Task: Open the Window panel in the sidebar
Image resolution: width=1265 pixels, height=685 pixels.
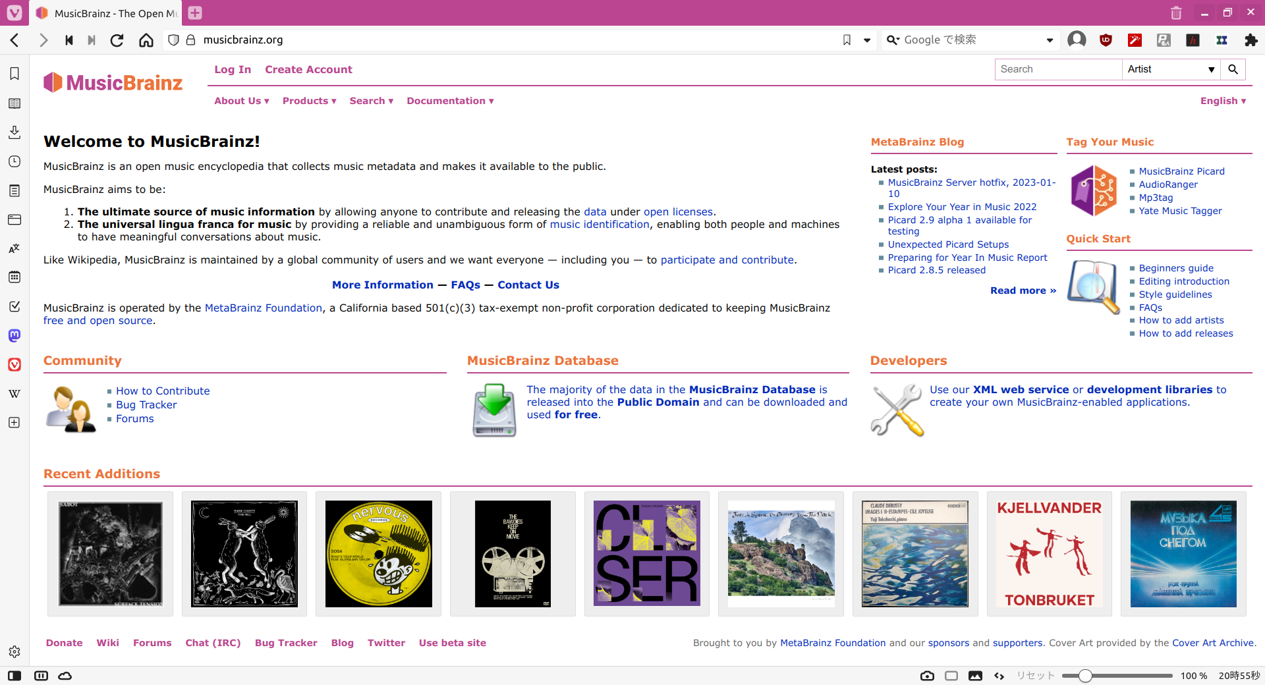Action: click(14, 219)
